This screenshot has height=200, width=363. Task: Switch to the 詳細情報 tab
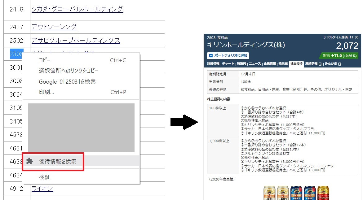[x=213, y=63]
